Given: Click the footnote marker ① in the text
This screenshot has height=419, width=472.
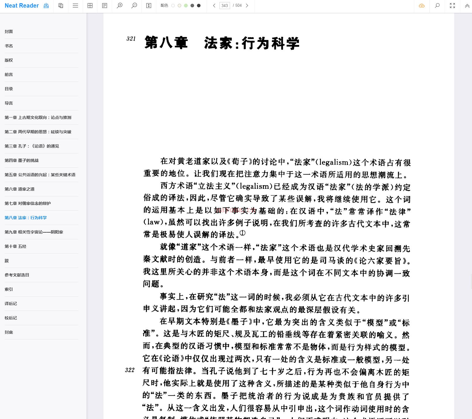Looking at the screenshot, I should [x=243, y=233].
